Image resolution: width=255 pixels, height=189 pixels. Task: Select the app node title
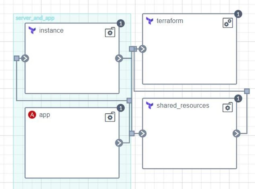(x=45, y=115)
